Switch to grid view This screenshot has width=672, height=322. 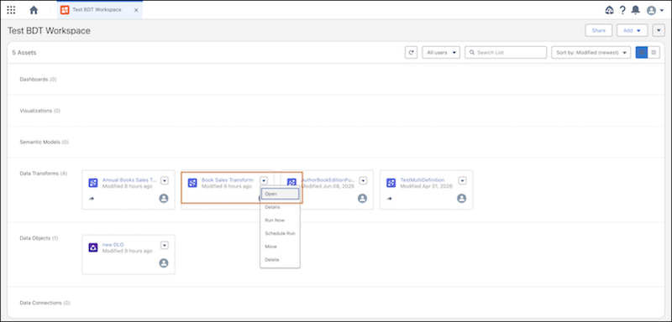pos(642,52)
